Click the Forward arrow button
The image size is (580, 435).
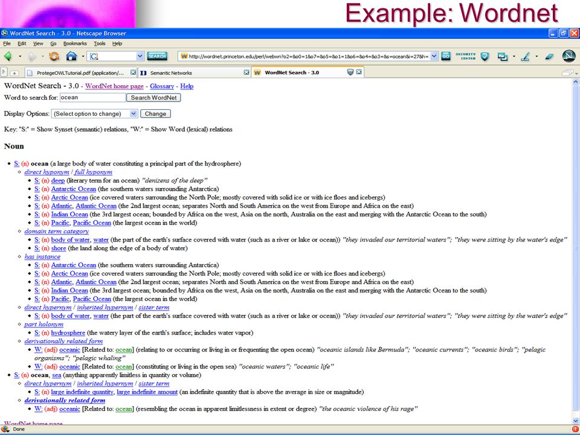click(x=32, y=56)
